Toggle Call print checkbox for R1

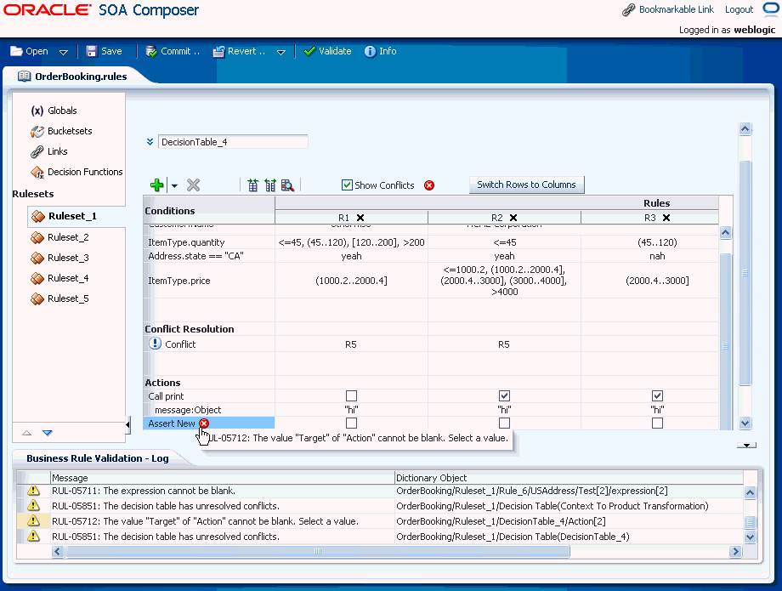[x=352, y=396]
